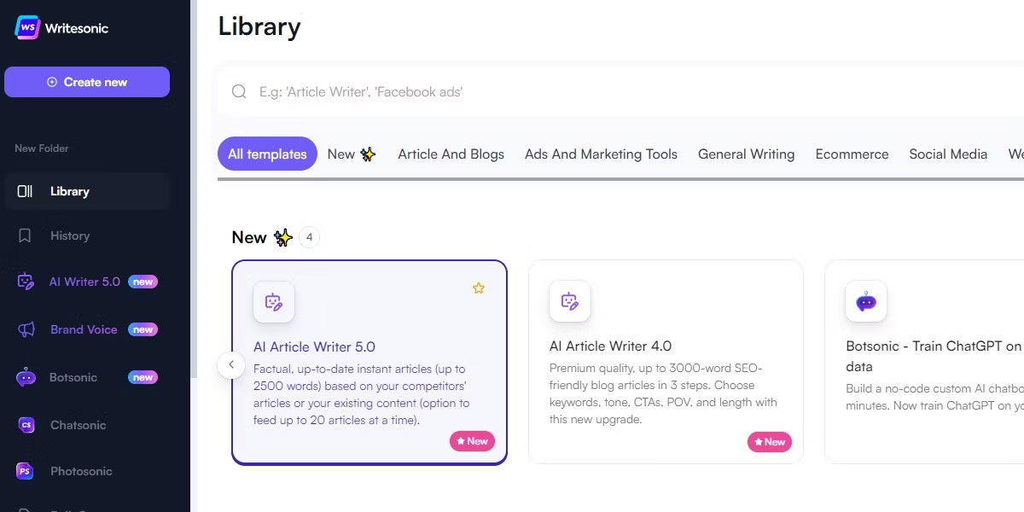
Task: Click the left carousel arrow
Action: (231, 365)
